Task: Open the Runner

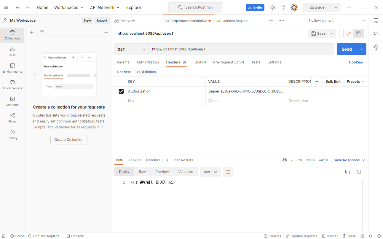Action: [x=330, y=236]
